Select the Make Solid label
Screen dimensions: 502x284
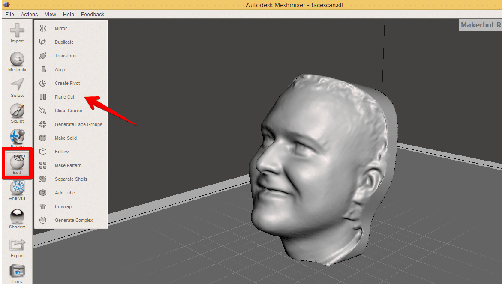click(x=66, y=138)
